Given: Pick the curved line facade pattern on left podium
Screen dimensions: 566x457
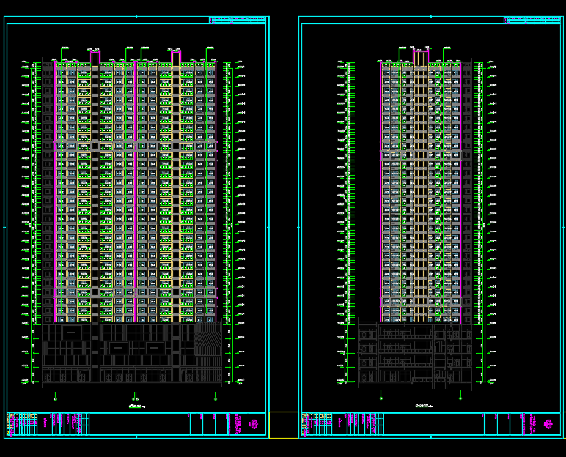Looking at the screenshot, I should coord(208,340).
